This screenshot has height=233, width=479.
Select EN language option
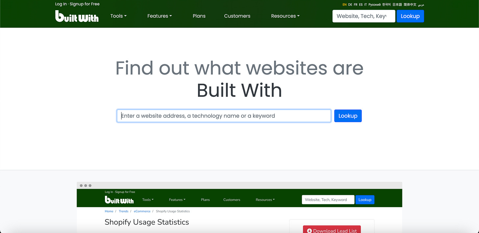(x=344, y=5)
